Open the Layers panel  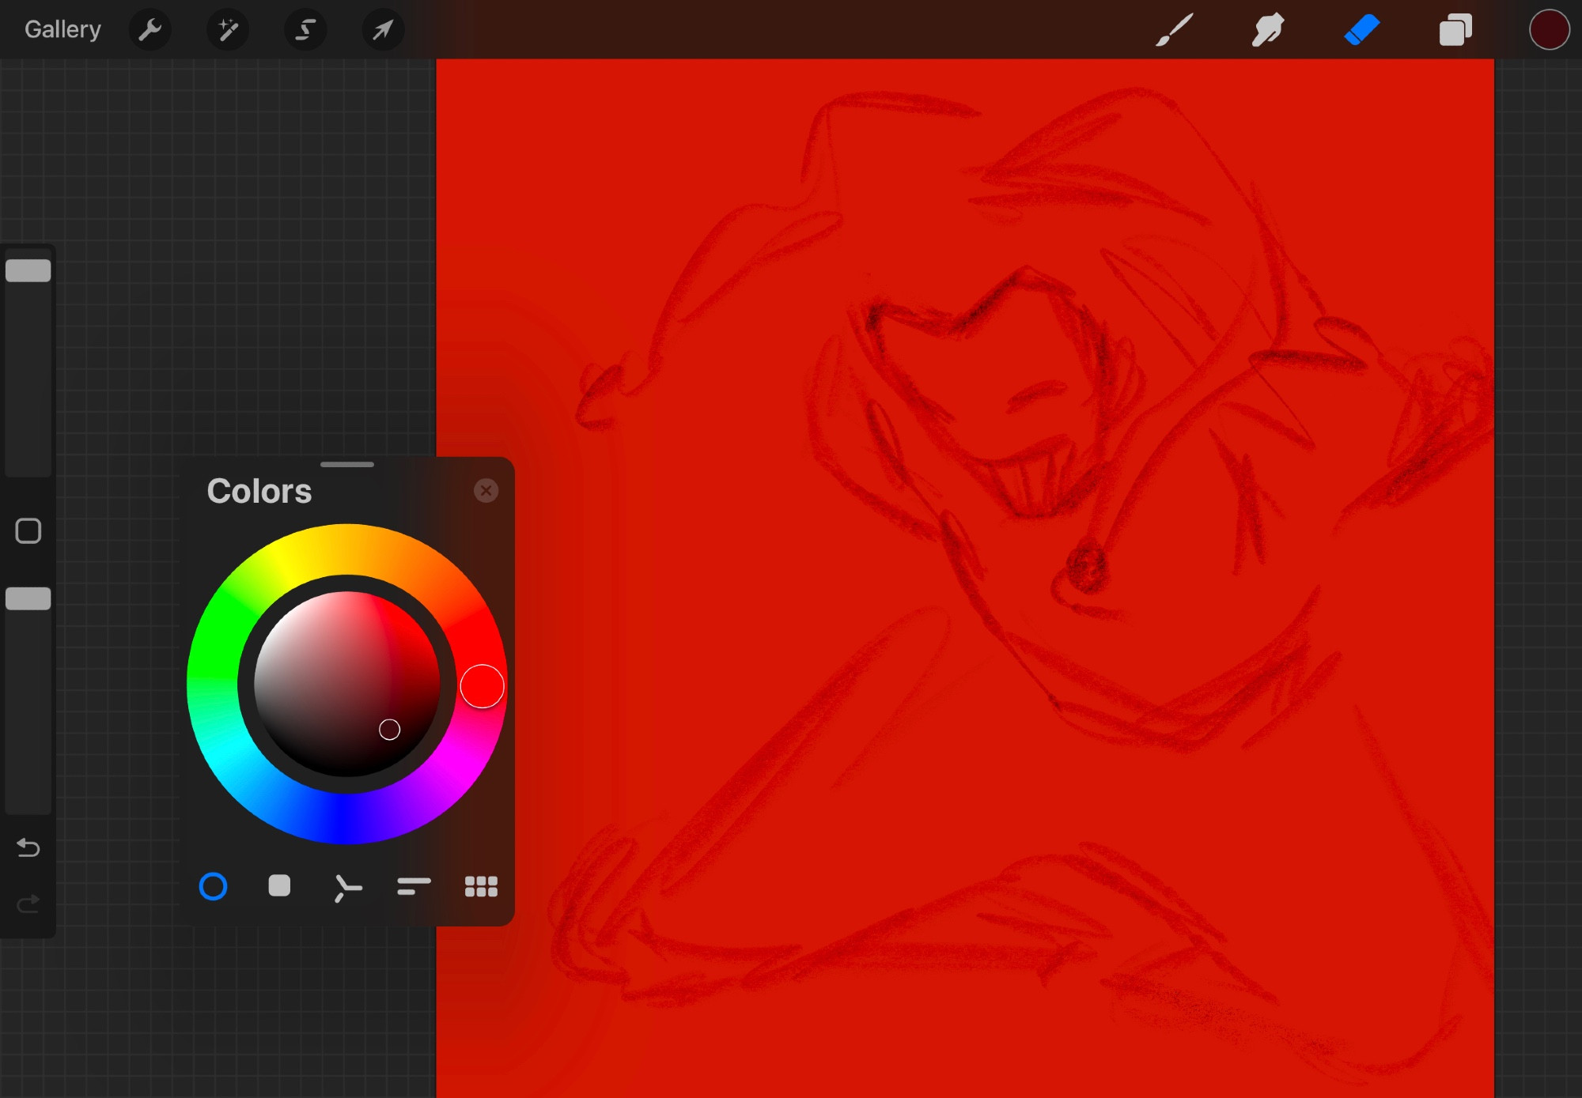[1455, 30]
